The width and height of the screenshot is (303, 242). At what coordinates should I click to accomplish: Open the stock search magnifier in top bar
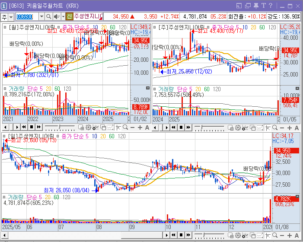49,16
